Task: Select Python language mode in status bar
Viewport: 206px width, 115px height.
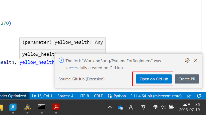Action: (120, 96)
